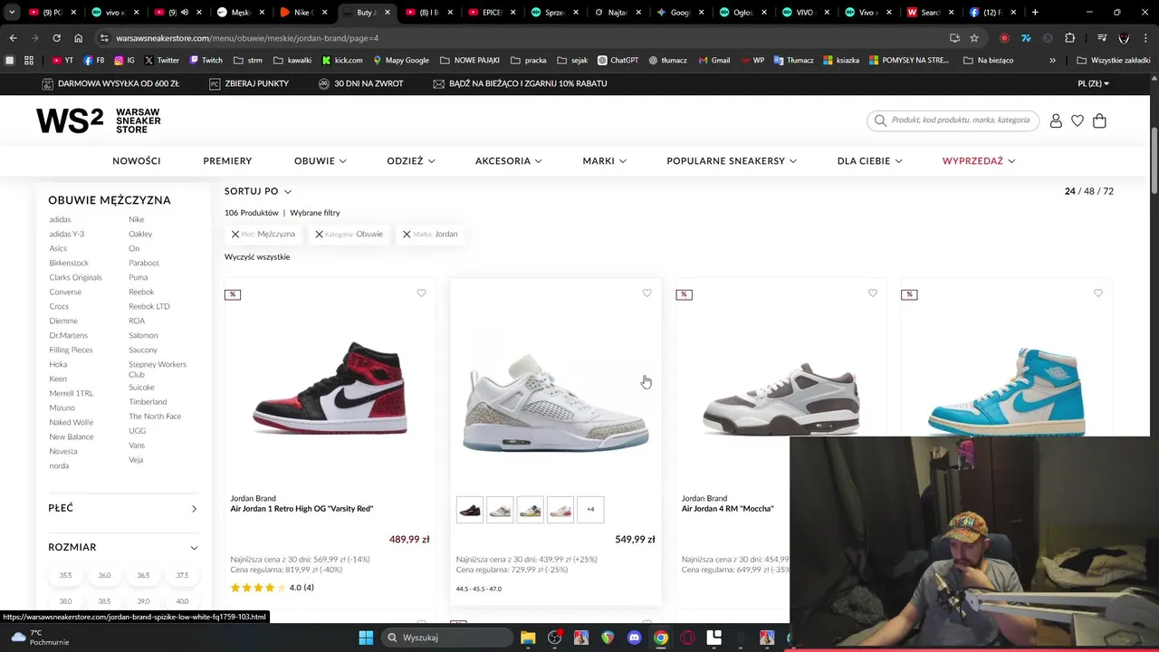The height and width of the screenshot is (652, 1159).
Task: Expand the ODZIEŻ menu
Action: (x=411, y=160)
